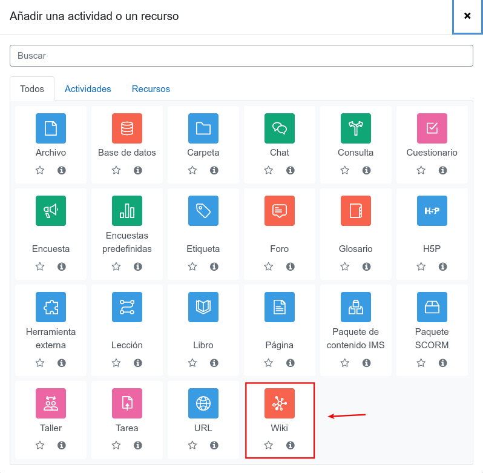Image resolution: width=483 pixels, height=473 pixels.
Task: Star the Archivo resource as favorite
Action: pos(40,170)
